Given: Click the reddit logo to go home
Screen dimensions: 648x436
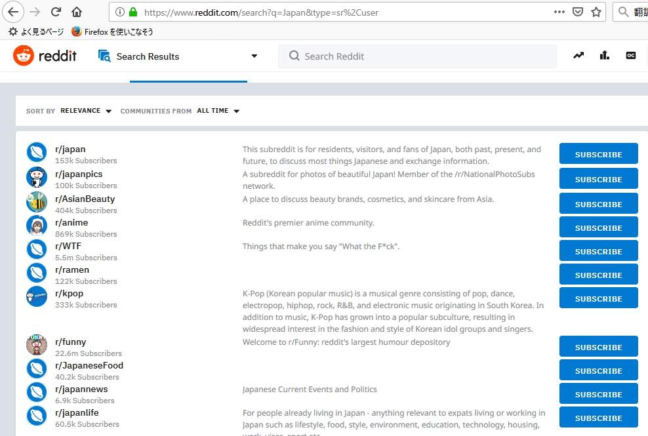Looking at the screenshot, I should click(x=45, y=56).
